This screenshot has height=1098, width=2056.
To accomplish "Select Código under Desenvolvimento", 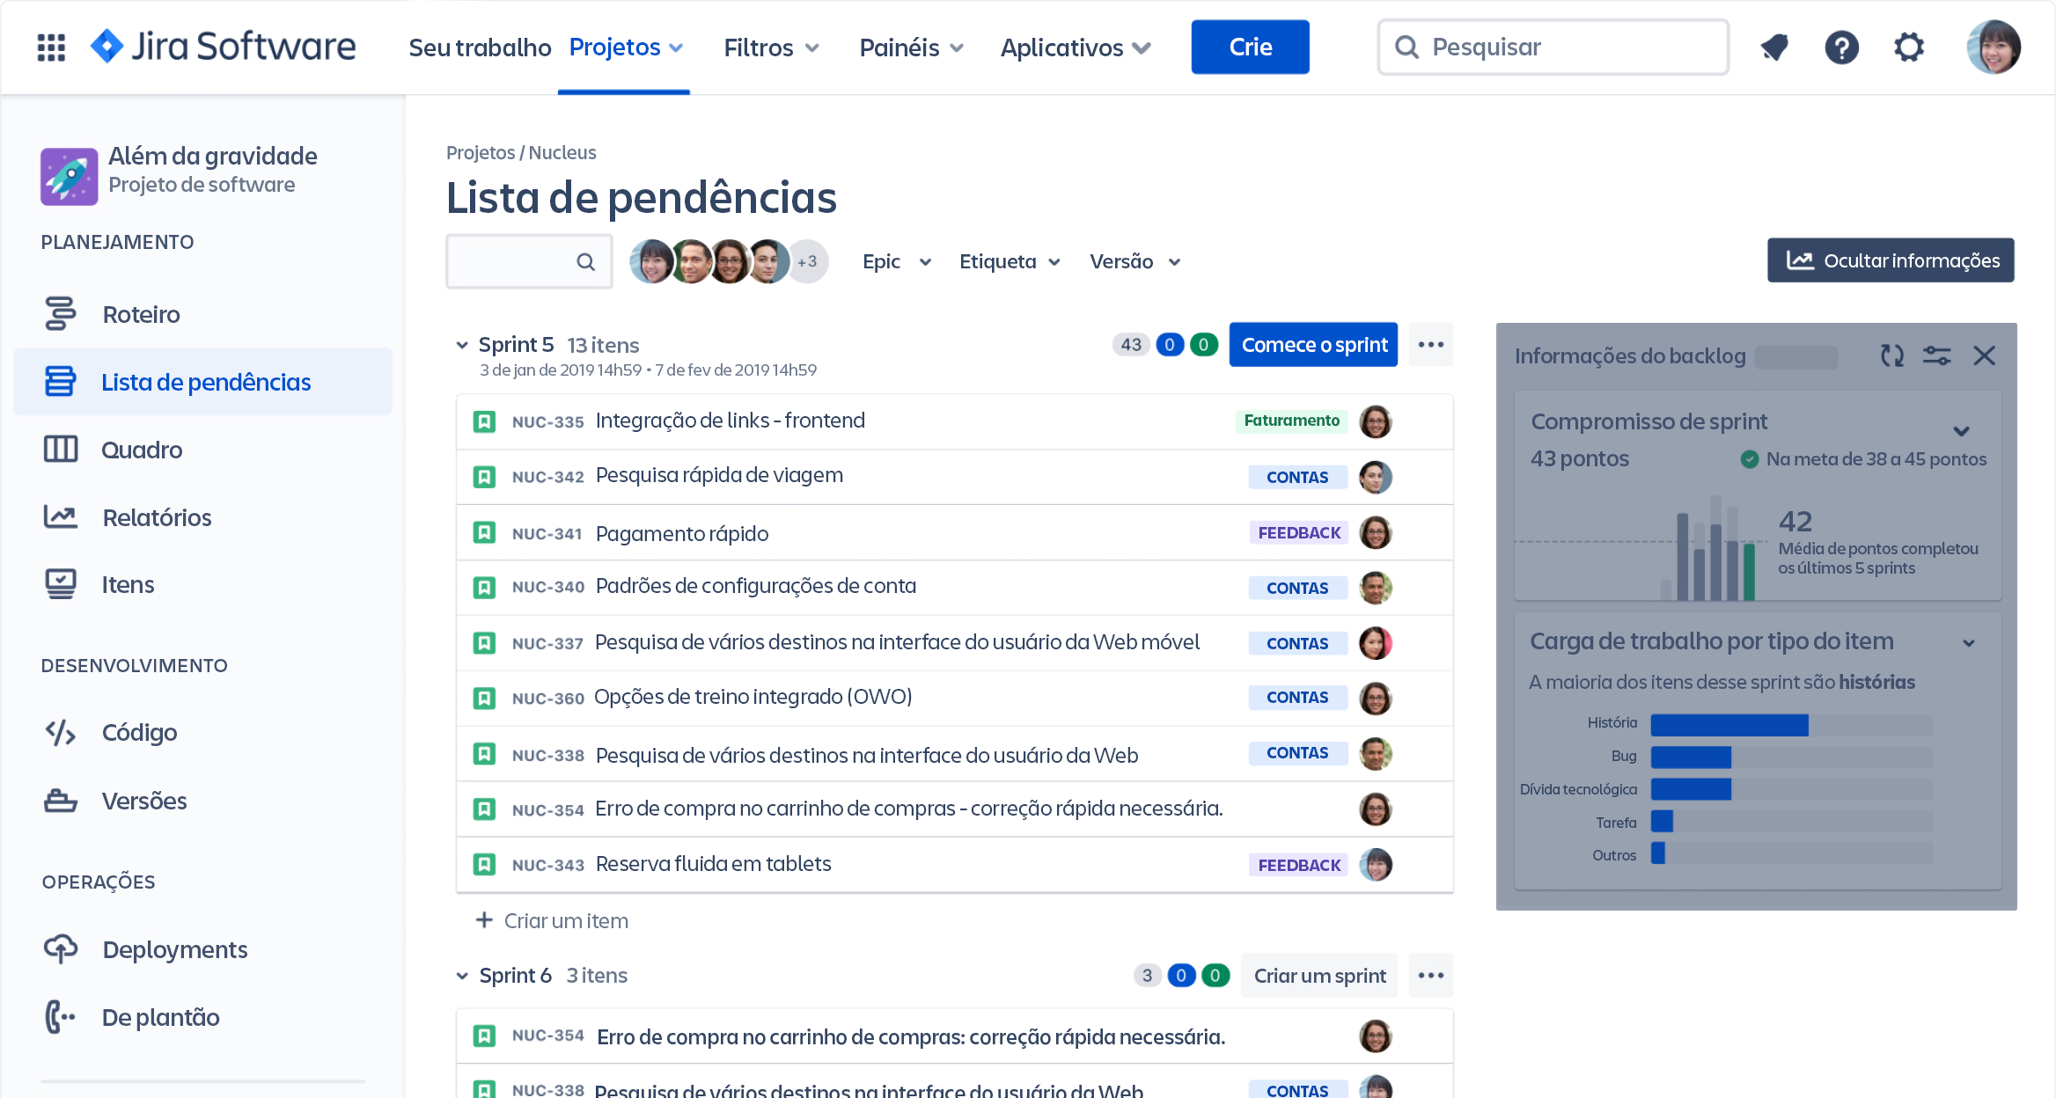I will tap(138, 732).
